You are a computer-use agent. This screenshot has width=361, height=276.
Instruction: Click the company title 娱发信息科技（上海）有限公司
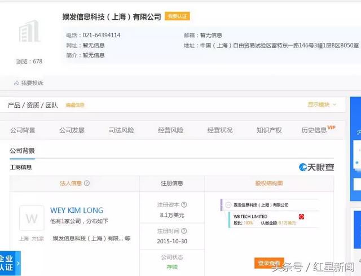pyautogui.click(x=112, y=17)
